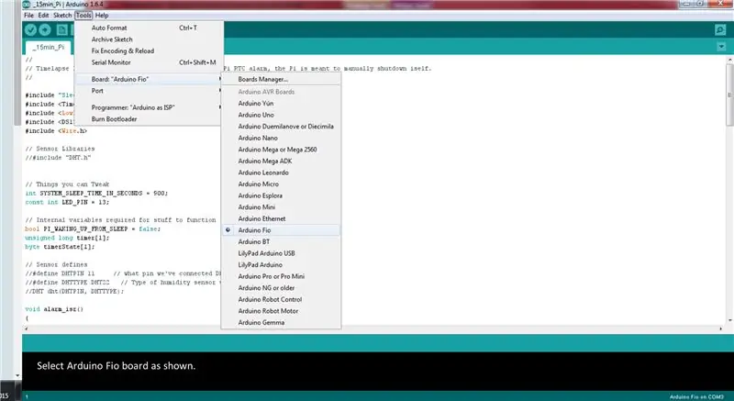Click the line "void alarm_isr()"
The width and height of the screenshot is (734, 401).
click(x=54, y=309)
